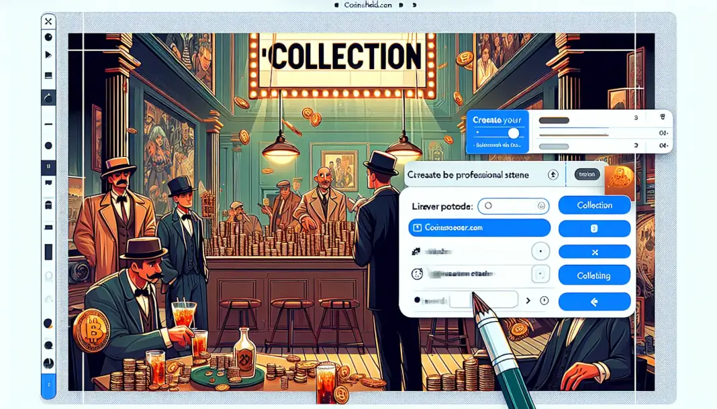Viewport: 717px width, 409px height.
Task: Click the highlighted pause icon in left toolbar
Action: [48, 164]
